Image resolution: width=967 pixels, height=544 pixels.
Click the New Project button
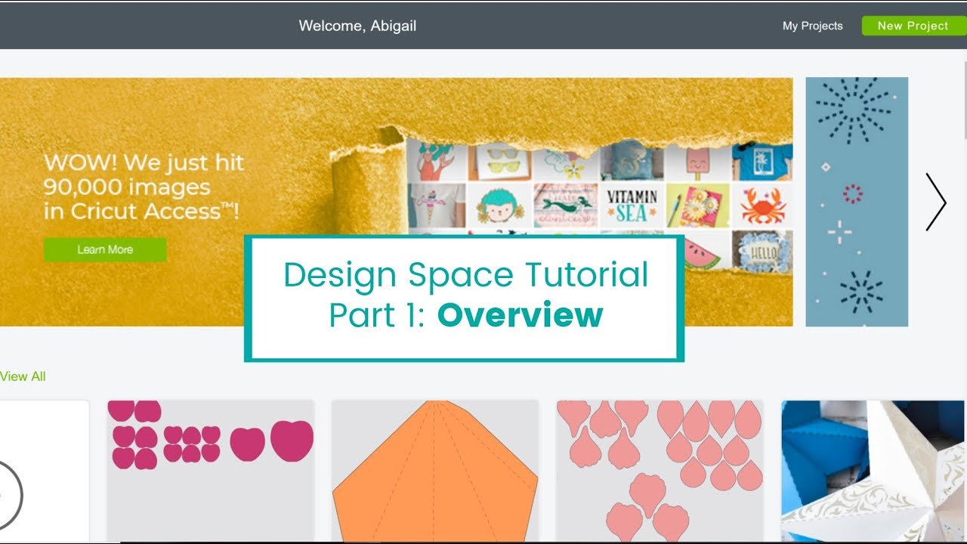coord(914,26)
